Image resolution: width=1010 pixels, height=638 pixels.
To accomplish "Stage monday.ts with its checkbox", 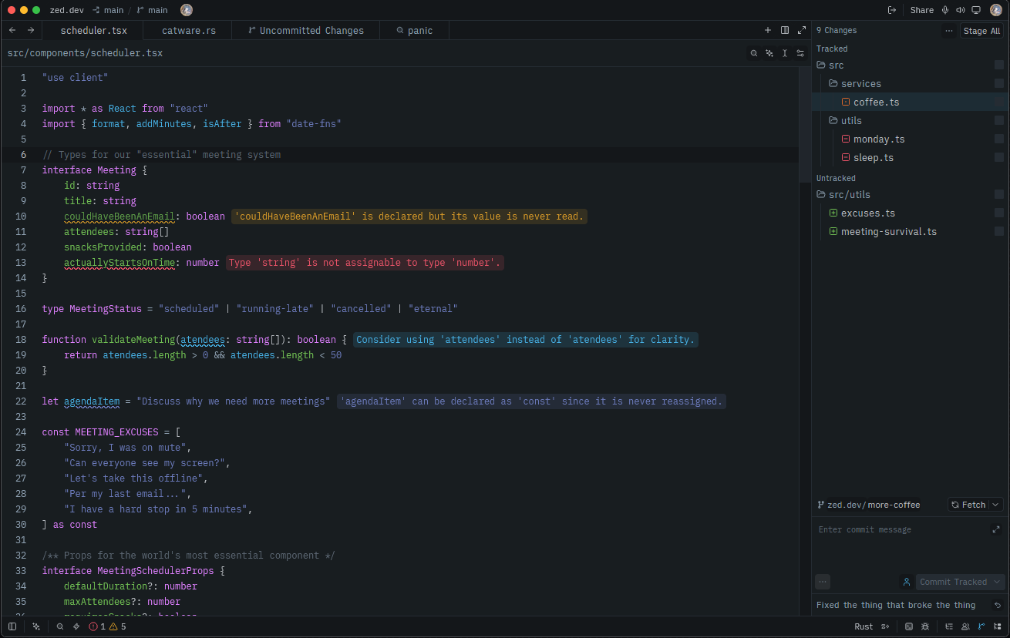I will [x=999, y=139].
